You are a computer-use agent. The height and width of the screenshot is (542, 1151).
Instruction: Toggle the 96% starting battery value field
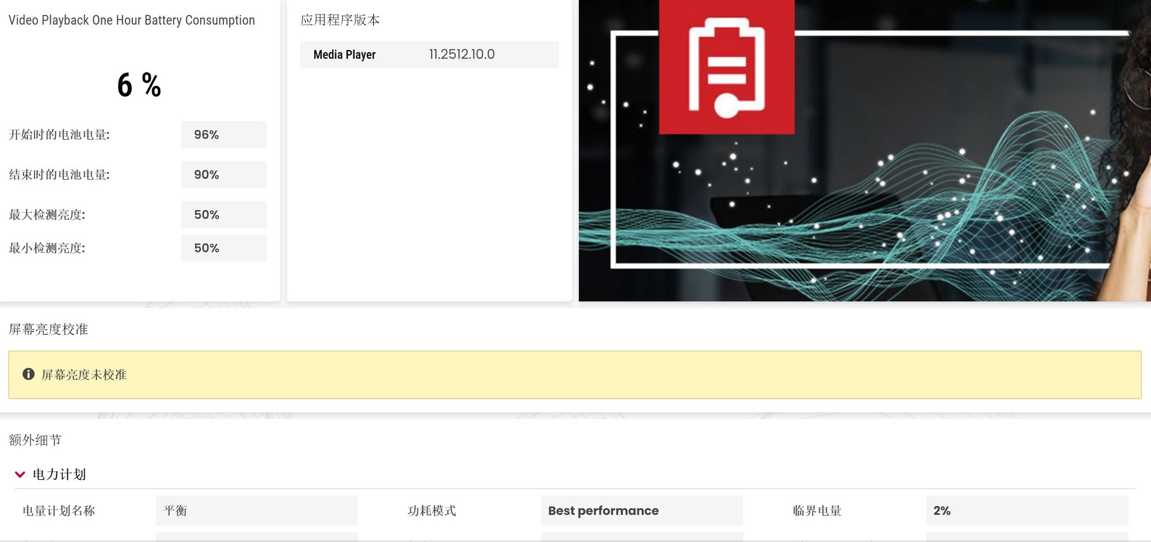(223, 134)
